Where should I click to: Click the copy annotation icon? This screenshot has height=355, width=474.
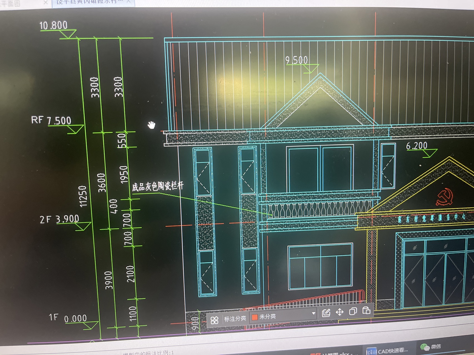coord(353,311)
